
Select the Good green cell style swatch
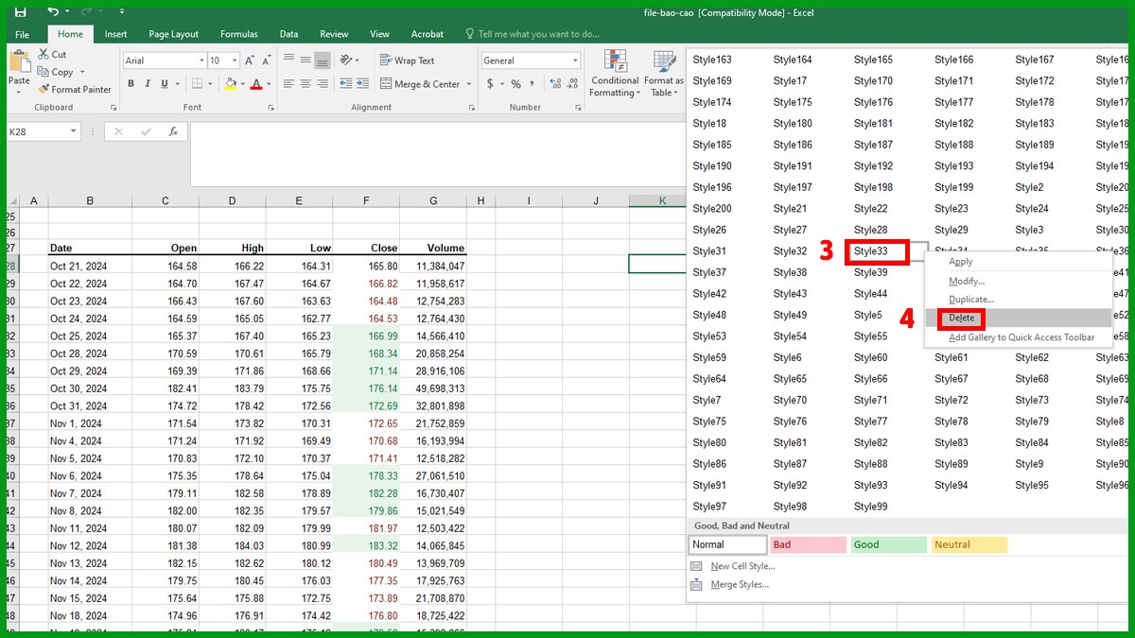tap(887, 544)
